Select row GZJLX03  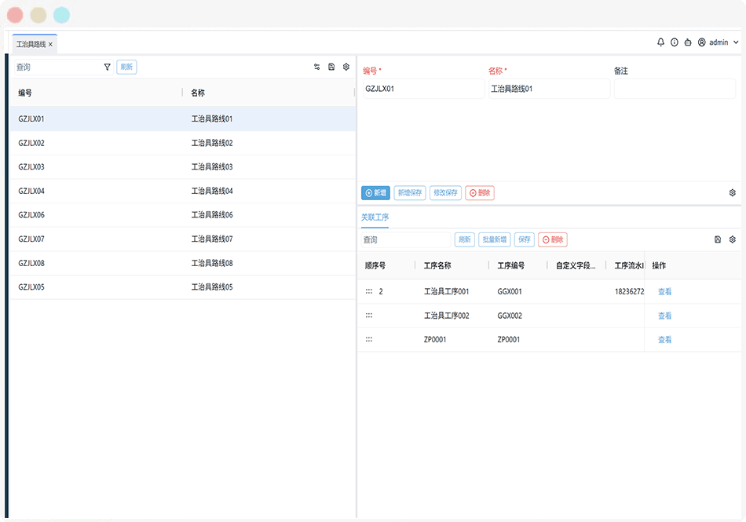[183, 167]
